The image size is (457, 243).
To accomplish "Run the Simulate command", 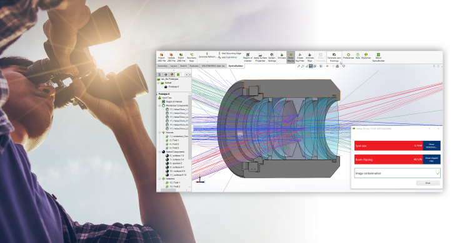I will point(281,56).
